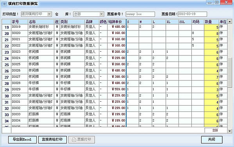Click the S0026 style code cell
234x147 pixels.
pyautogui.click(x=20, y=71)
